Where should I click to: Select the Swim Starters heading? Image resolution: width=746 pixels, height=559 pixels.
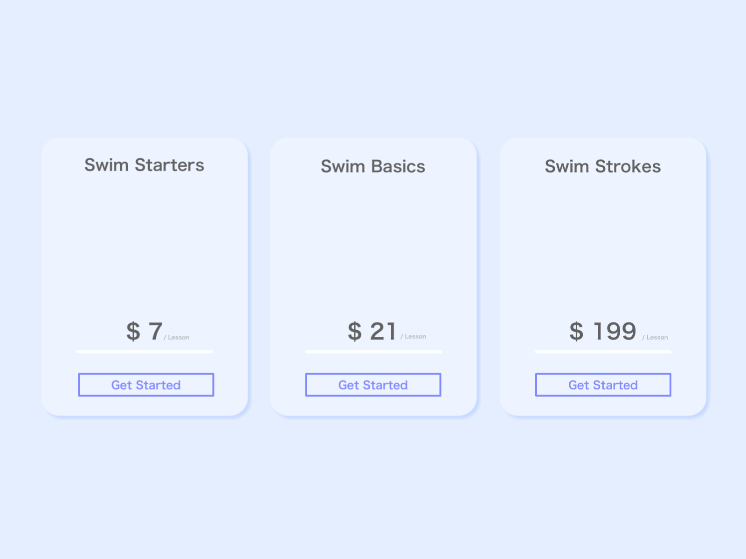click(144, 165)
